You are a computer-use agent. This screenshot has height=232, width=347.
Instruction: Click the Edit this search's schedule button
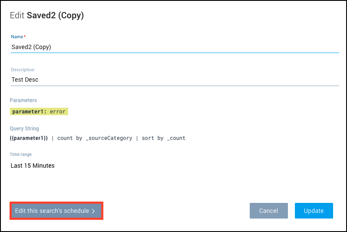(x=56, y=211)
